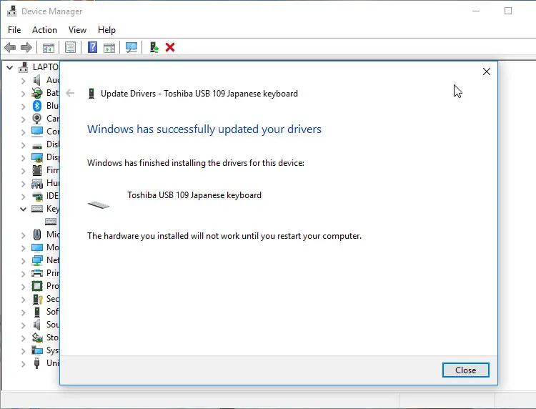Select the Security devices key icon
536x409 pixels.
[37, 299]
